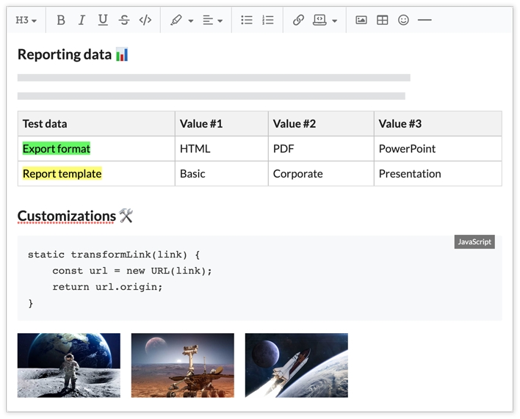Click the 'Value #2' header cell

pos(321,123)
